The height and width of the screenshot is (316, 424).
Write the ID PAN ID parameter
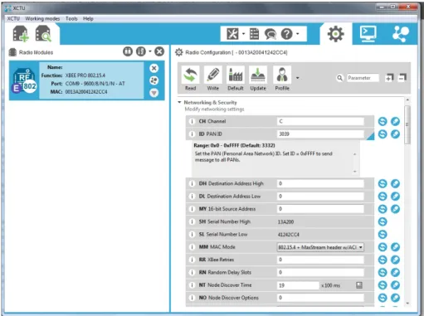(x=395, y=134)
